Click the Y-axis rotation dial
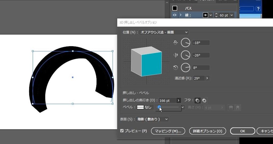 186,55
